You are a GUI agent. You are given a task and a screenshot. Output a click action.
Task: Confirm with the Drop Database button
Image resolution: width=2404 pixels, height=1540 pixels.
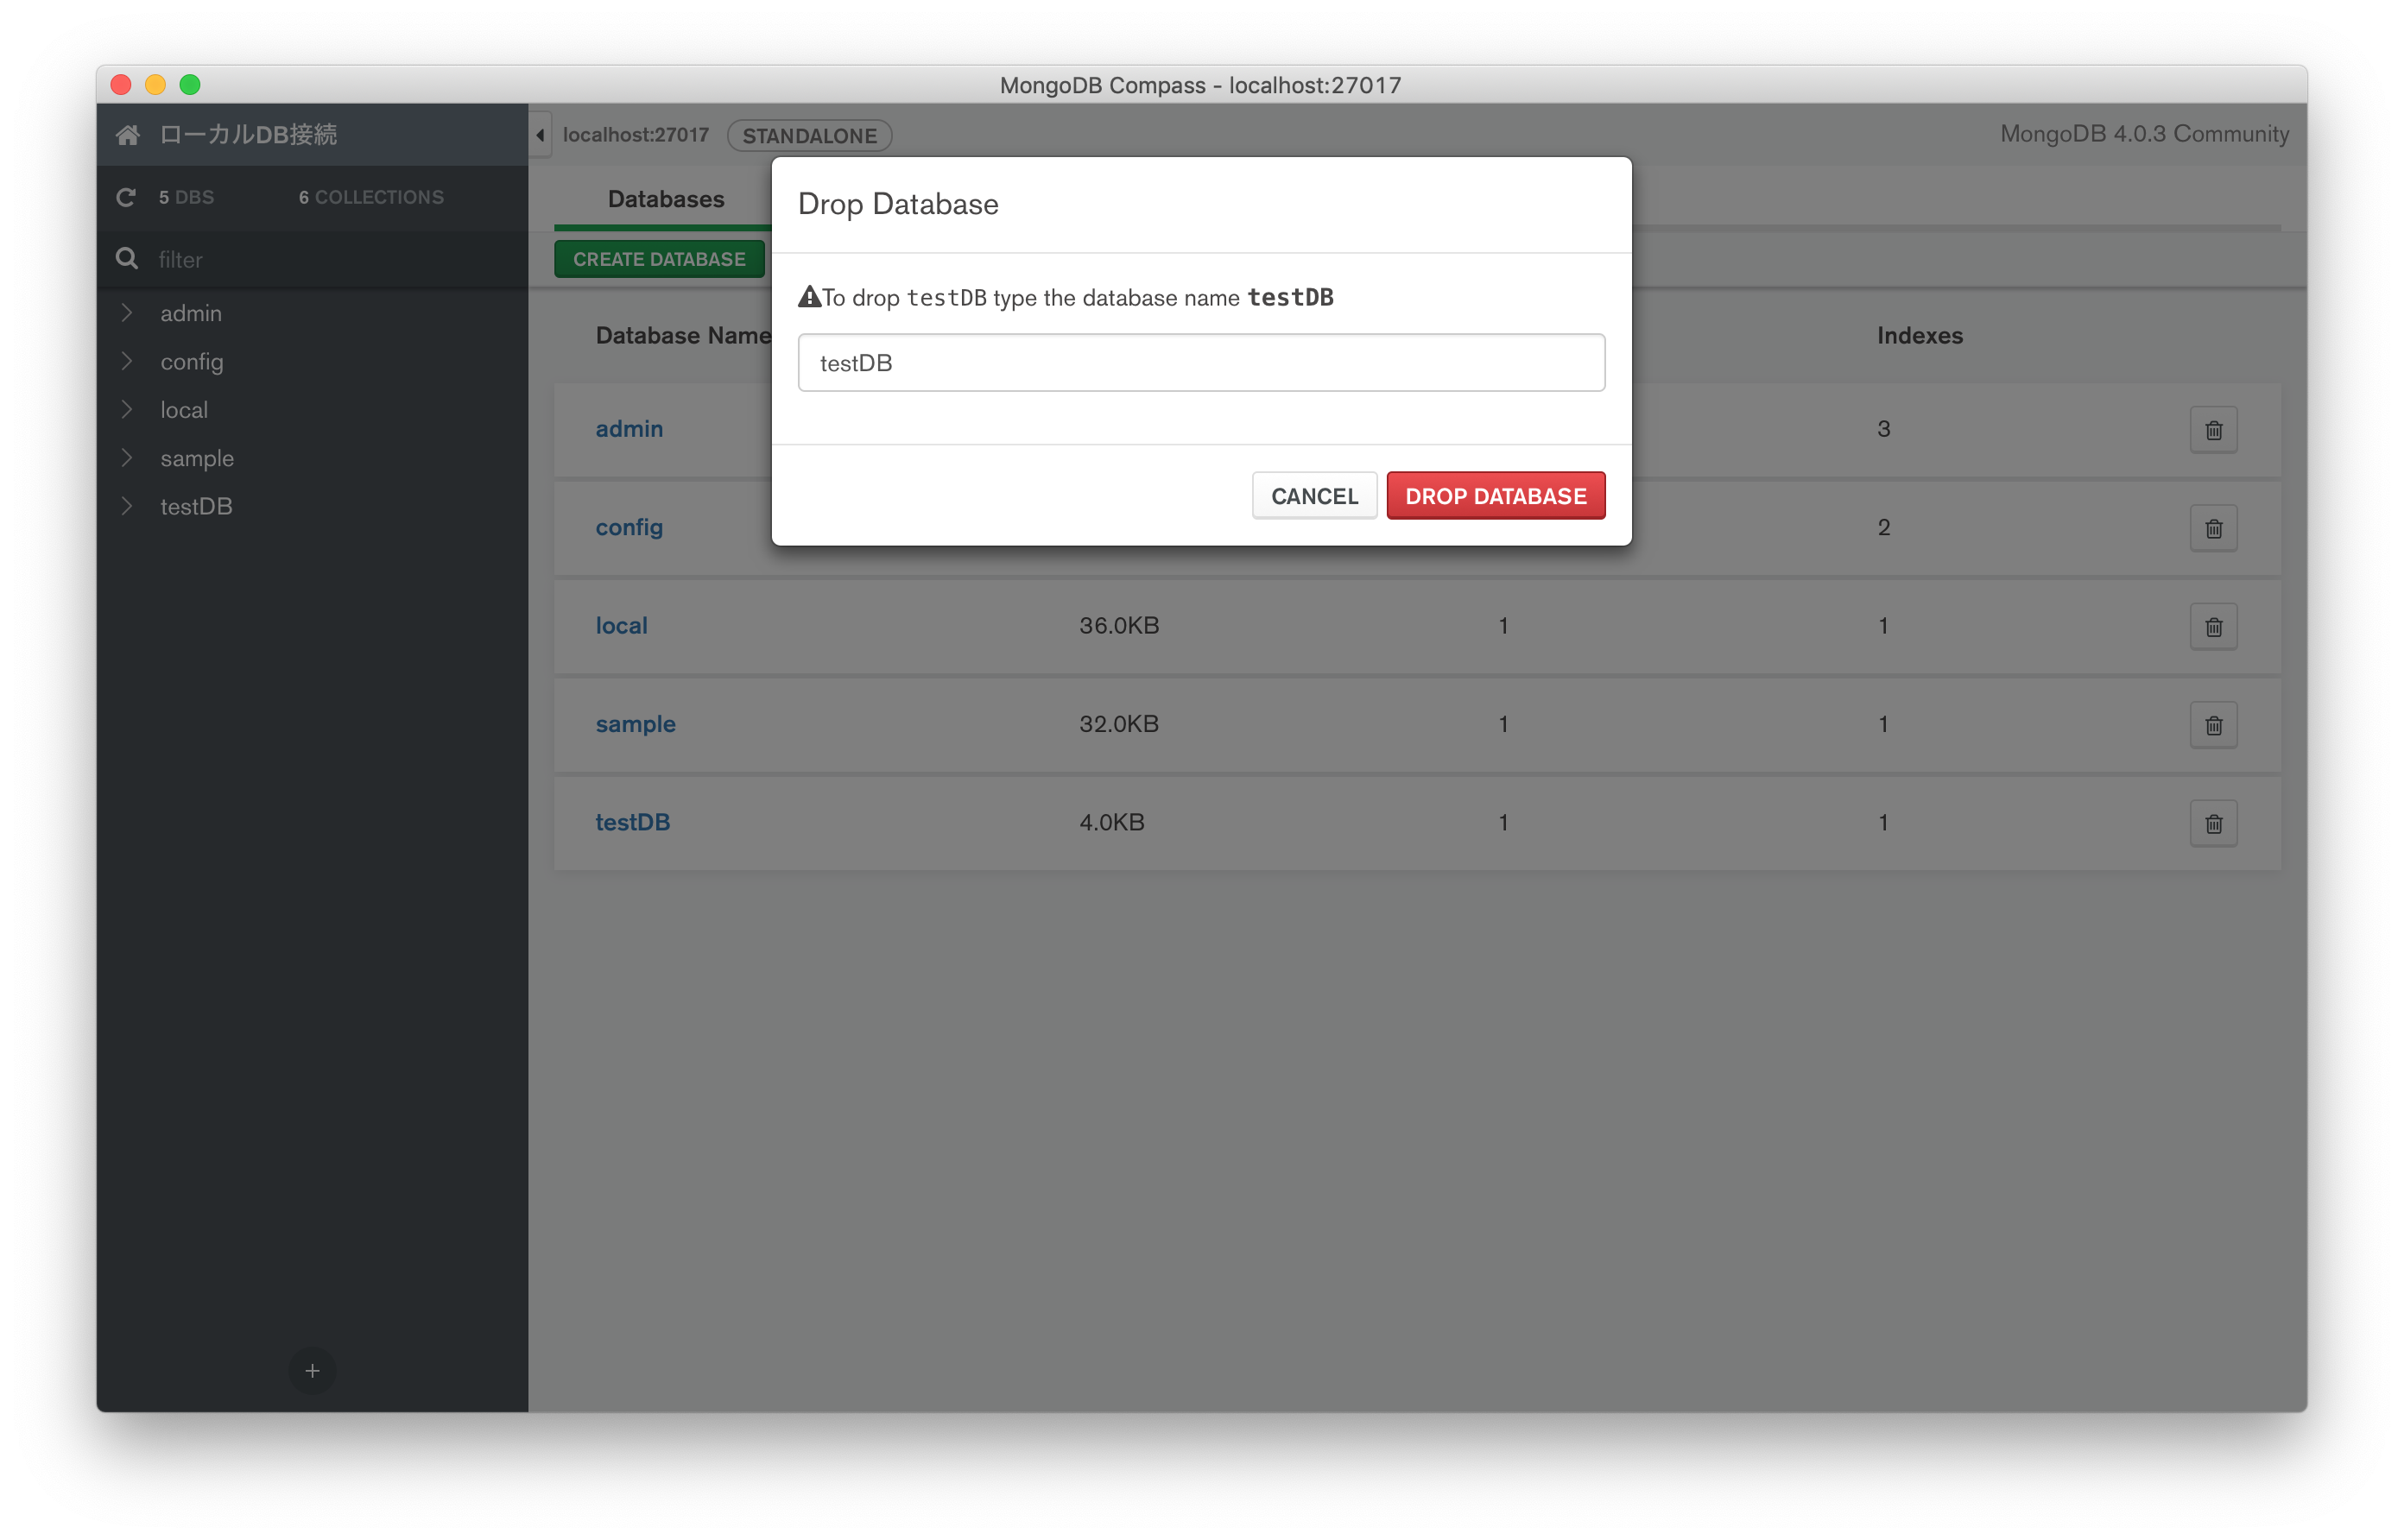coord(1495,496)
